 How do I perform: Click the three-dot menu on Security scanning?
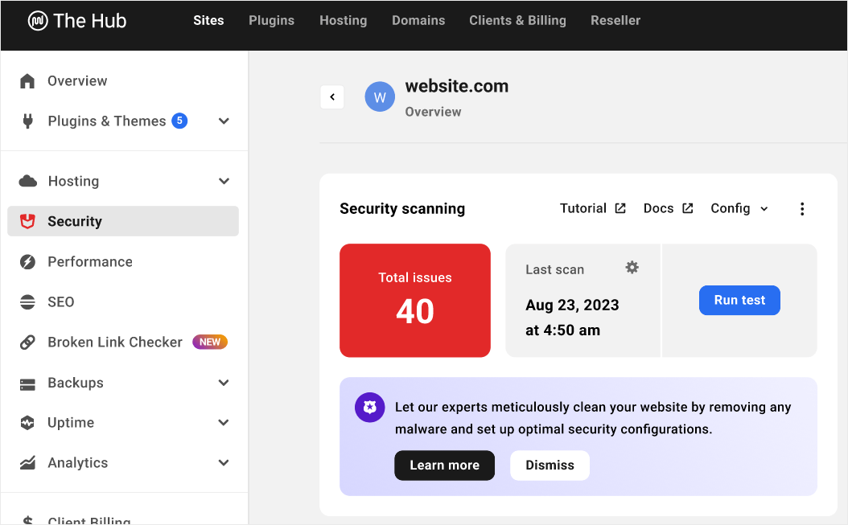pos(802,208)
